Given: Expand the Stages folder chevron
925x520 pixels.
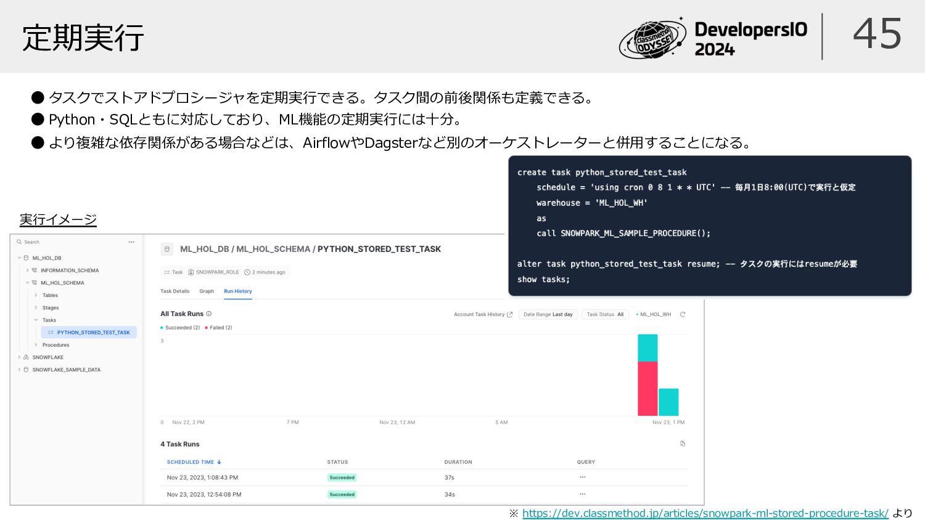Looking at the screenshot, I should [36, 307].
